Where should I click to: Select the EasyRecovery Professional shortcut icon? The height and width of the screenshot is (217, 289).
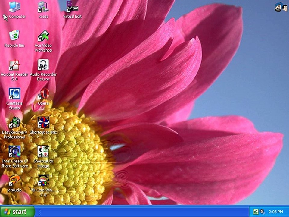14,122
